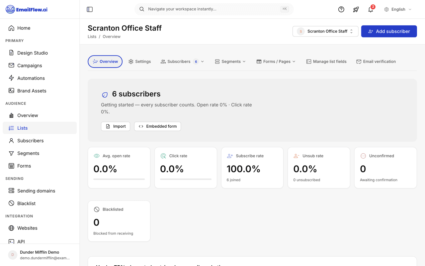Click the Click rate progress bar
This screenshot has width=425, height=266.
point(186,179)
